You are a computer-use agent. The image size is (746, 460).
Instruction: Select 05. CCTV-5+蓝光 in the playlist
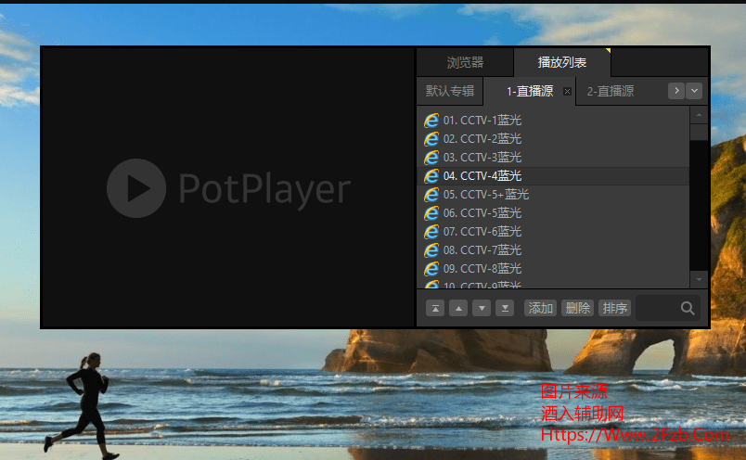coord(485,194)
